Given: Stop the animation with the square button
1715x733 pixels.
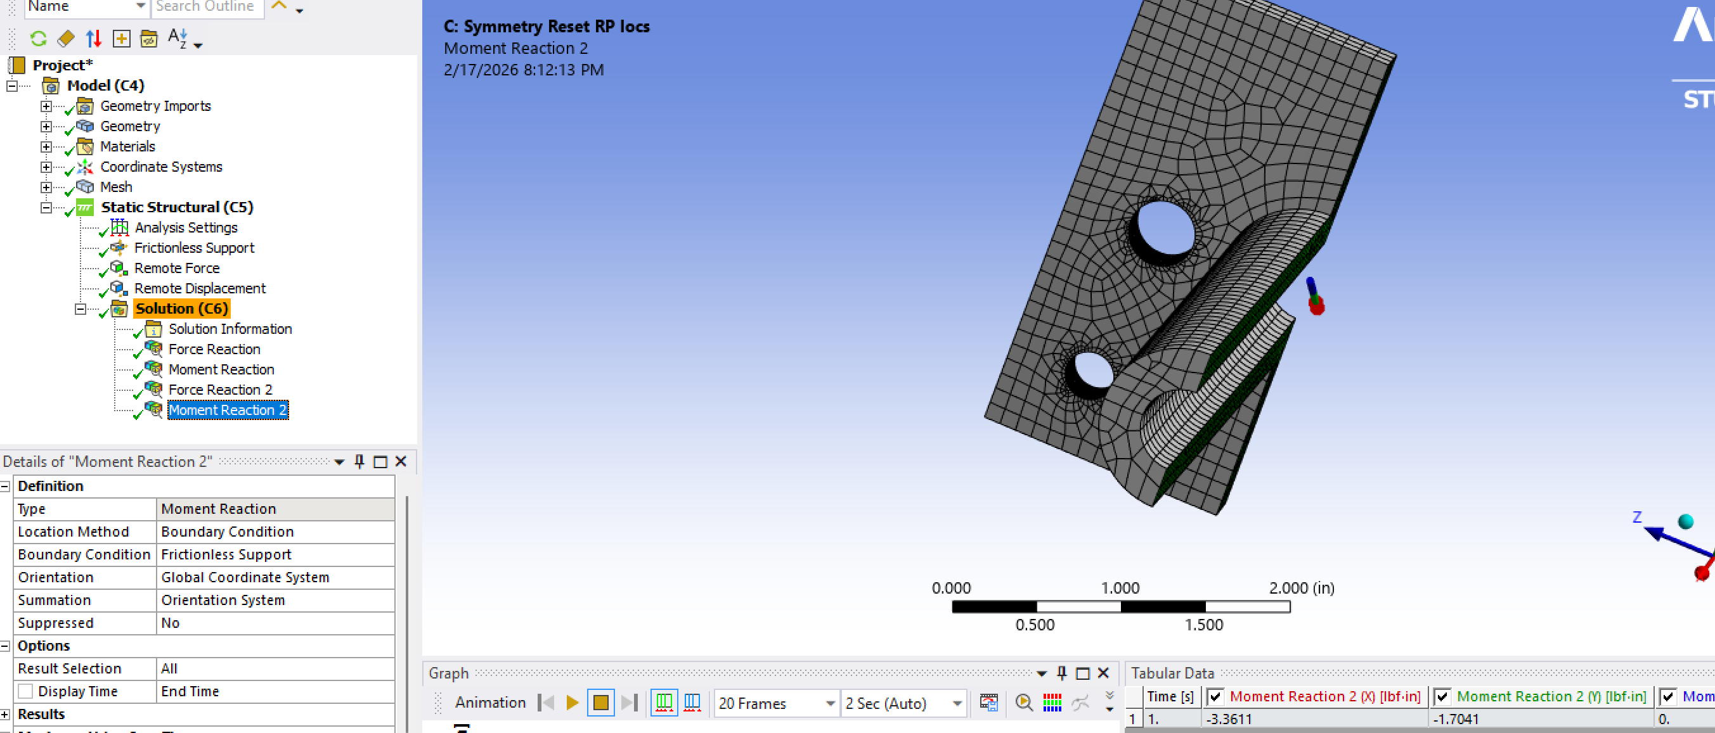Looking at the screenshot, I should pyautogui.click(x=600, y=703).
